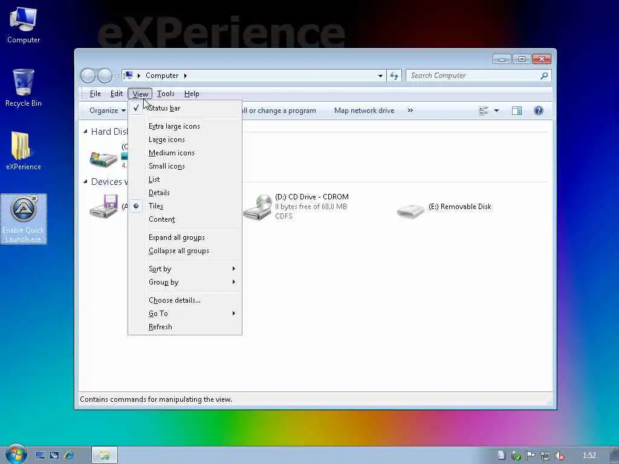Screen dimensions: 619x464
Task: Click arrow after Computer in address bar
Action: (185, 76)
